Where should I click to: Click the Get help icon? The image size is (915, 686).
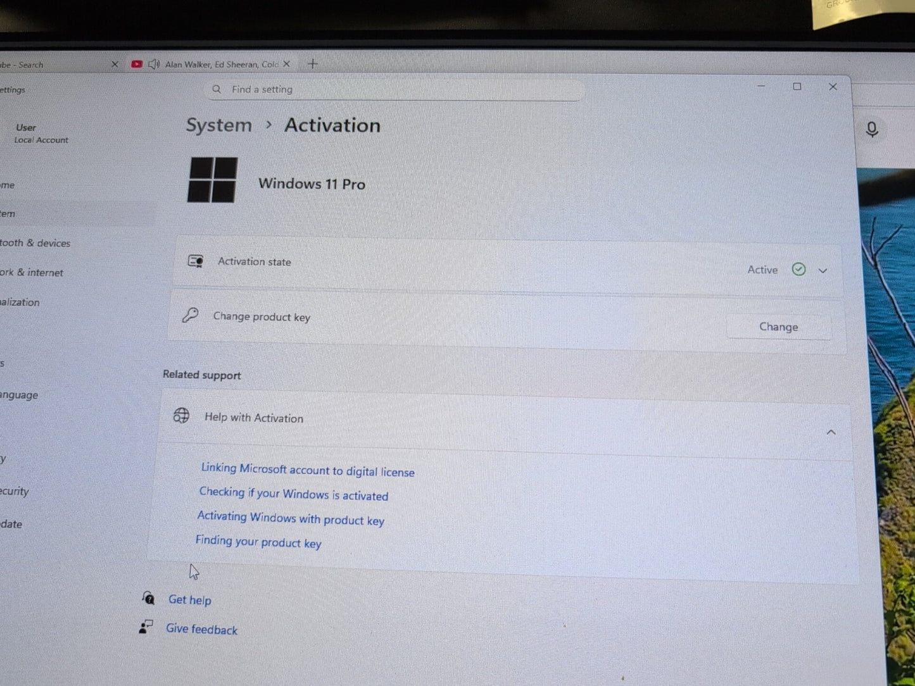click(148, 597)
